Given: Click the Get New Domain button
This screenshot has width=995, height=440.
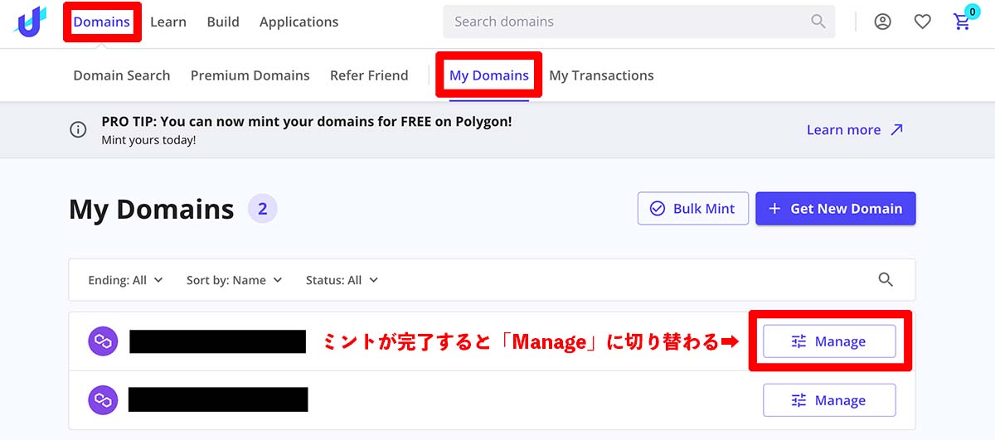Looking at the screenshot, I should 836,209.
